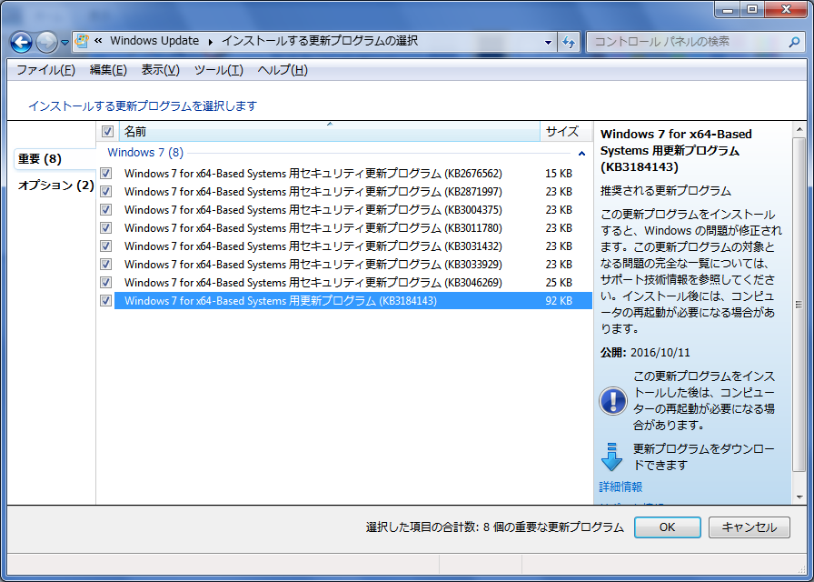Screen dimensions: 814x582
Task: Click the Forward navigation arrow button
Action: [46, 42]
